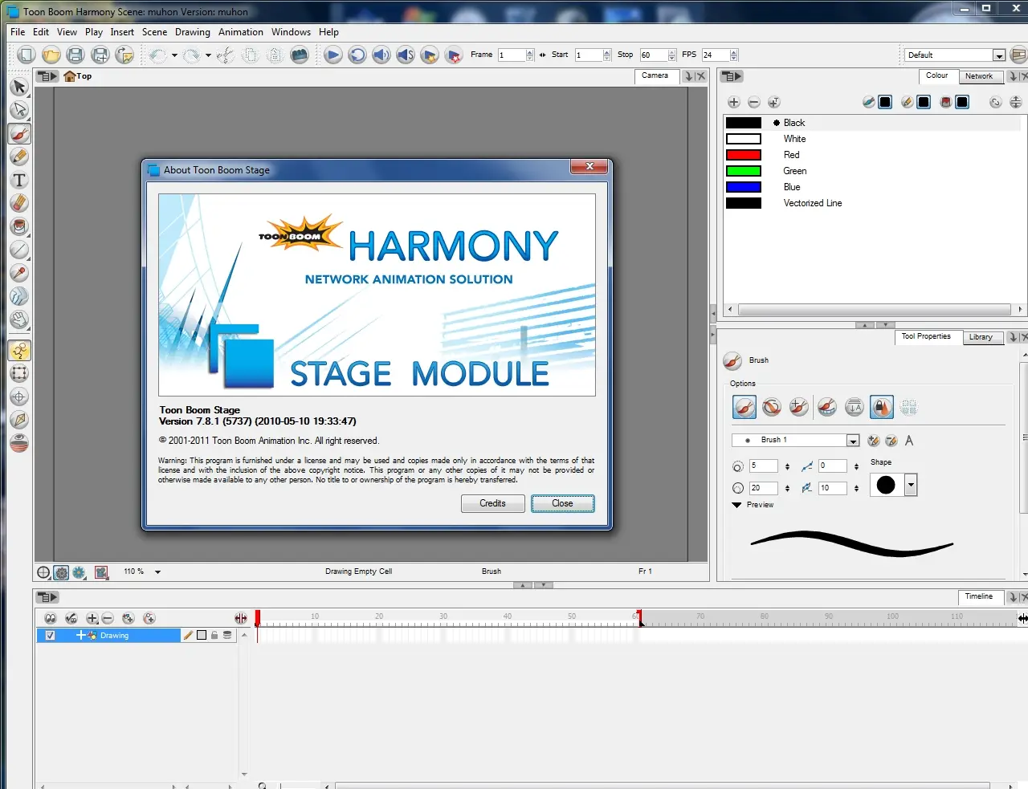Click the Undo arrow icon
Viewport: 1028px width, 789px height.
157,55
